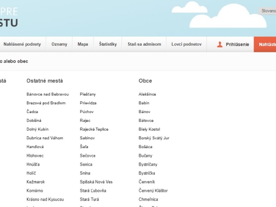Screen dimensions: 276x207
Task: Select Rajec from the list
Action: point(85,121)
